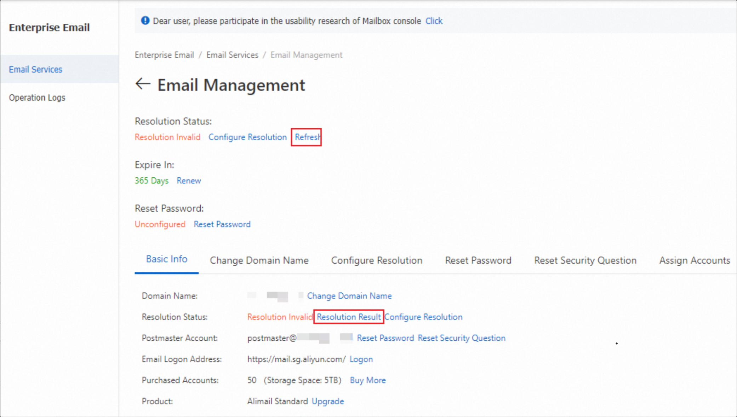Open Email Services in the sidebar
The image size is (737, 417).
click(x=36, y=69)
